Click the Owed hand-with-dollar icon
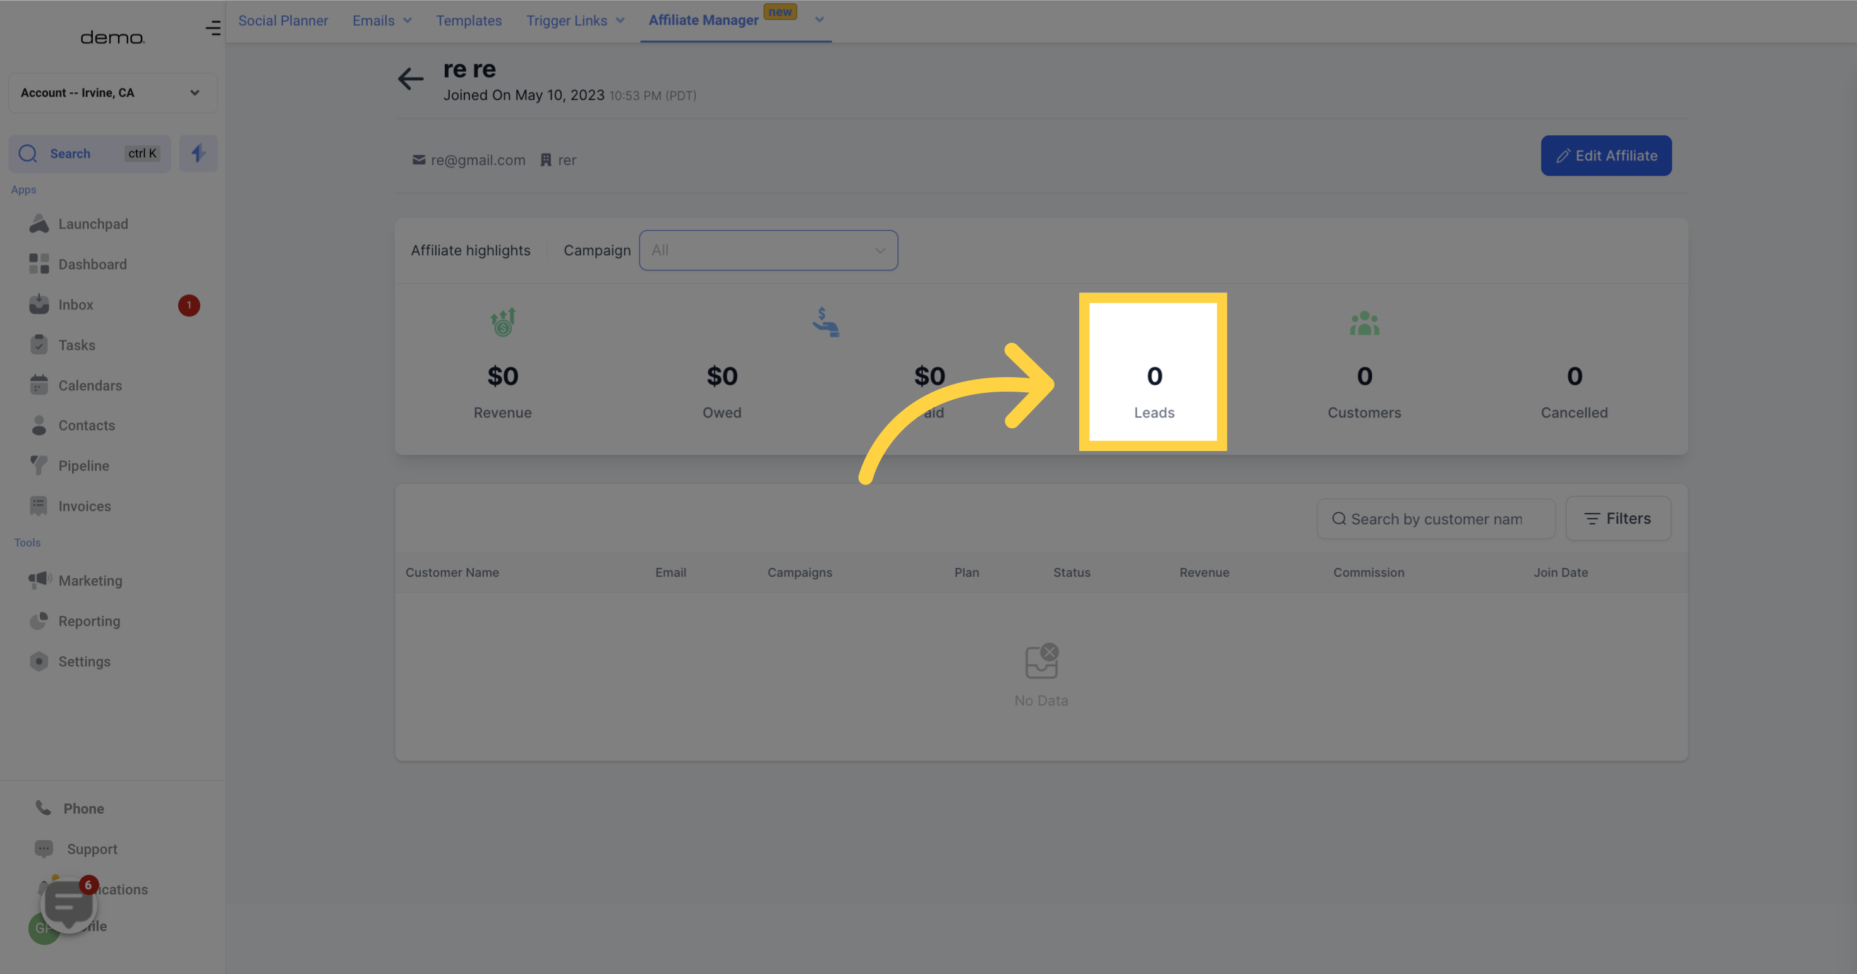 click(825, 322)
